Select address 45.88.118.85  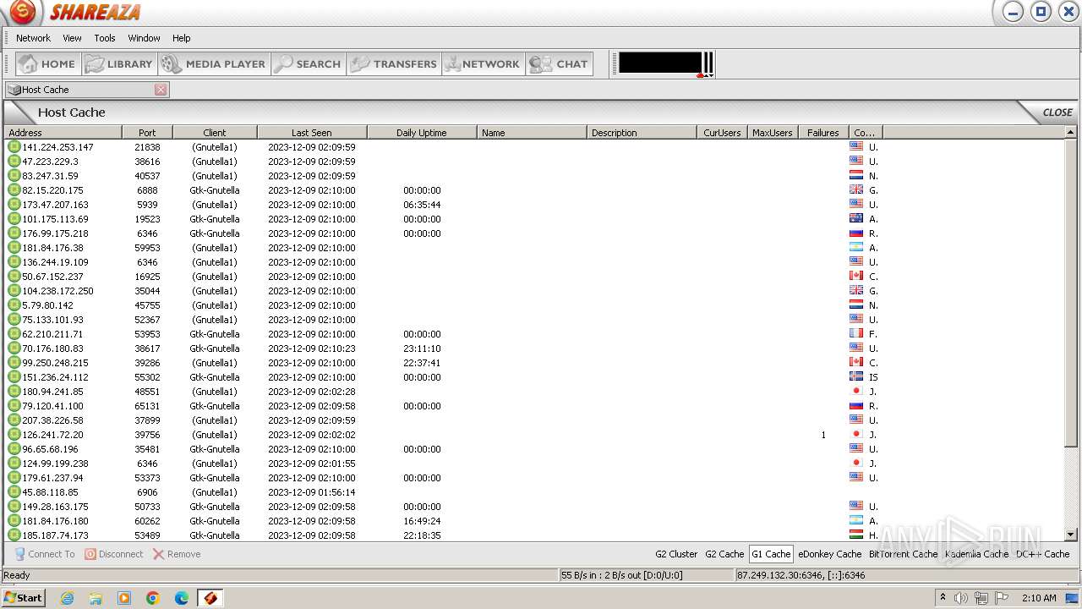point(50,492)
